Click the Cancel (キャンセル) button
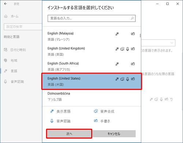 pos(114,134)
